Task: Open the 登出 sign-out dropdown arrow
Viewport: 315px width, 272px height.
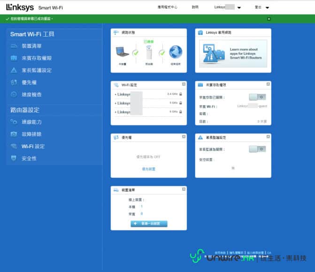Action: [x=267, y=8]
